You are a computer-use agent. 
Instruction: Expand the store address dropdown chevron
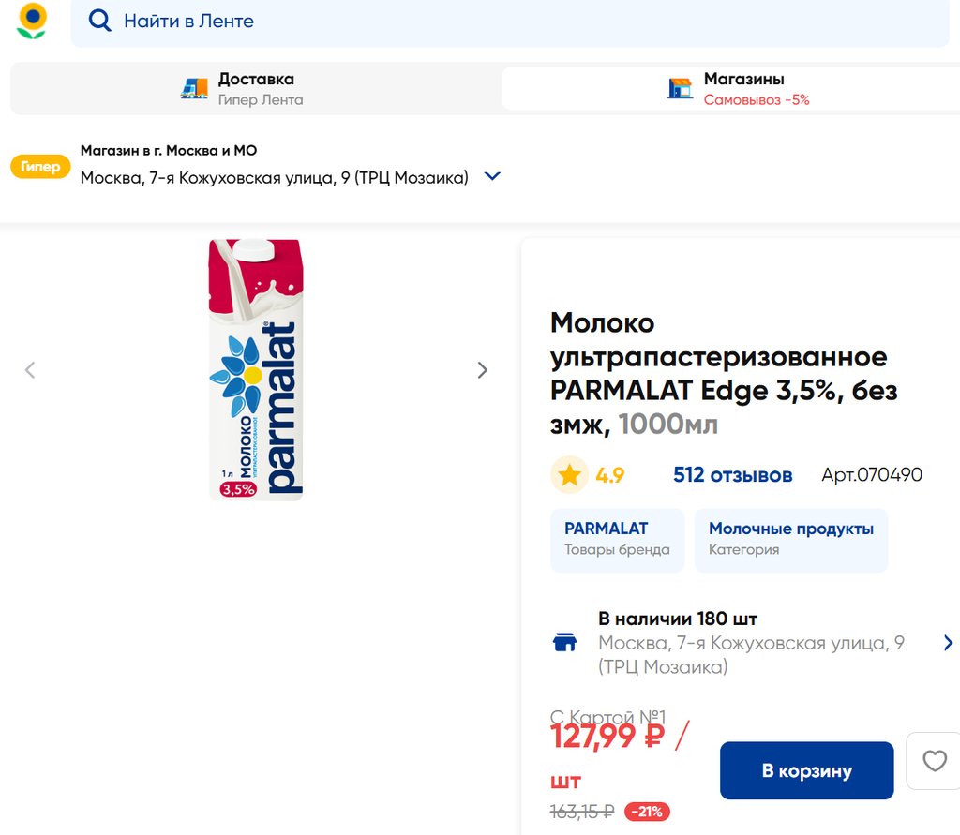492,176
